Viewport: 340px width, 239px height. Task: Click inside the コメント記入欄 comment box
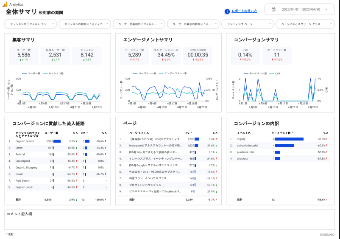click(x=170, y=219)
